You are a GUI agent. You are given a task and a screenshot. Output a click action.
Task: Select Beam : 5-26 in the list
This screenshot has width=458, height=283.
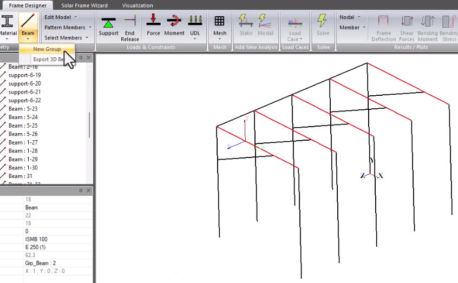(23, 134)
